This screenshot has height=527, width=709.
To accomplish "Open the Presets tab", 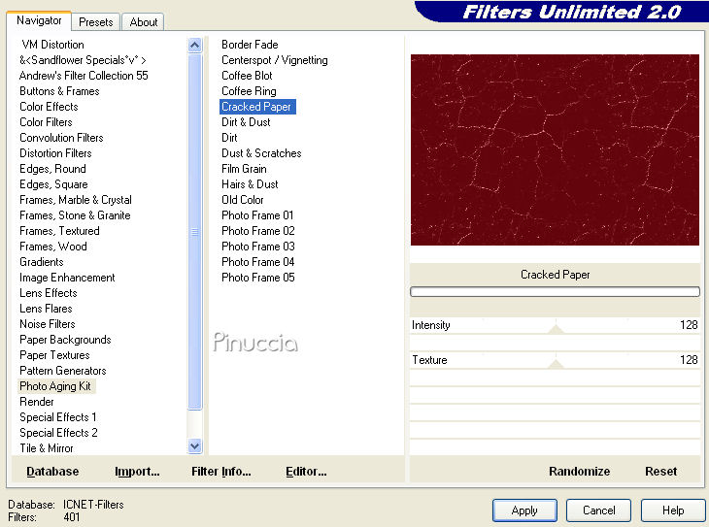I will click(95, 22).
